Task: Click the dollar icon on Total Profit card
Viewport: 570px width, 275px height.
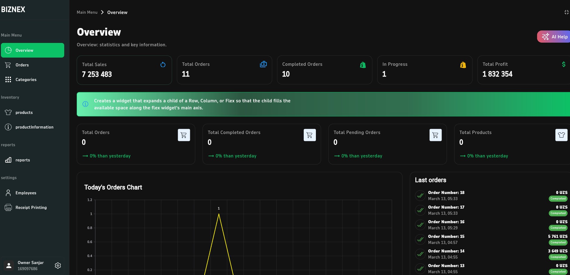Action: 563,64
